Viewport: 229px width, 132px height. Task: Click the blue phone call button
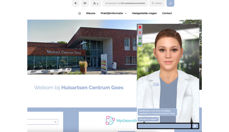point(170,3)
